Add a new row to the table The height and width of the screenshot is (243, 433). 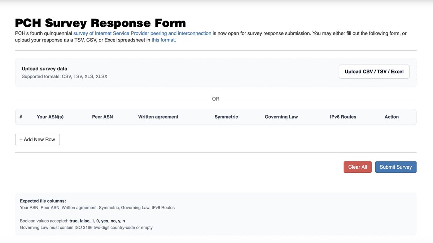38,140
